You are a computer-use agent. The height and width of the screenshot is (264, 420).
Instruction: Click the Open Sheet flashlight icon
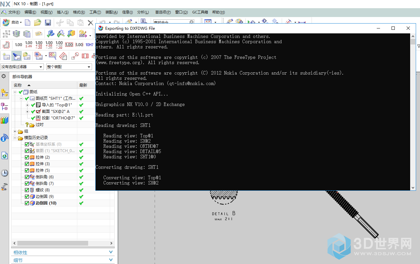tap(16, 56)
